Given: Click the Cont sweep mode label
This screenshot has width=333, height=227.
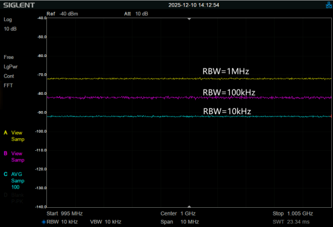Looking at the screenshot, I should click(x=8, y=76).
